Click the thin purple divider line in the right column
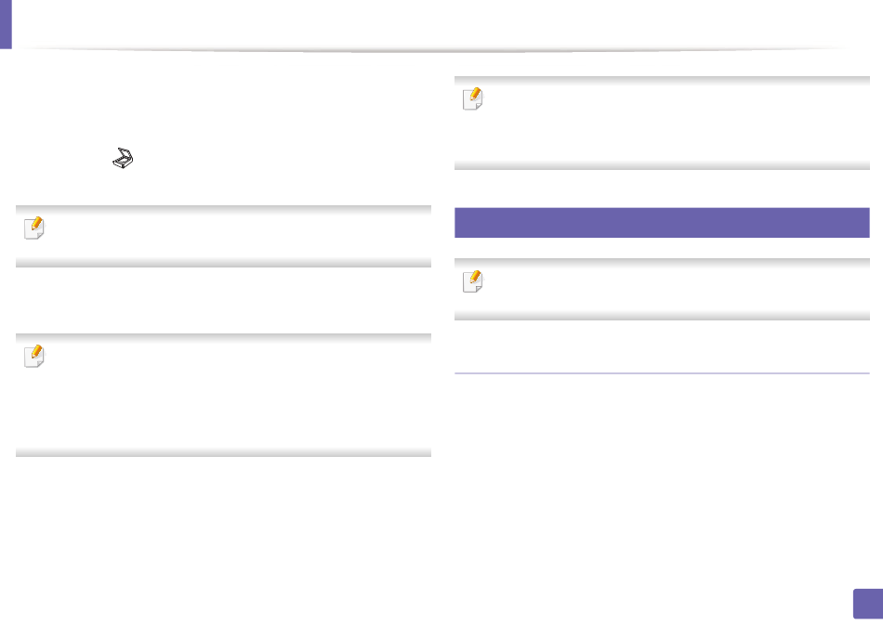Image resolution: width=883 pixels, height=626 pixels. tap(662, 373)
